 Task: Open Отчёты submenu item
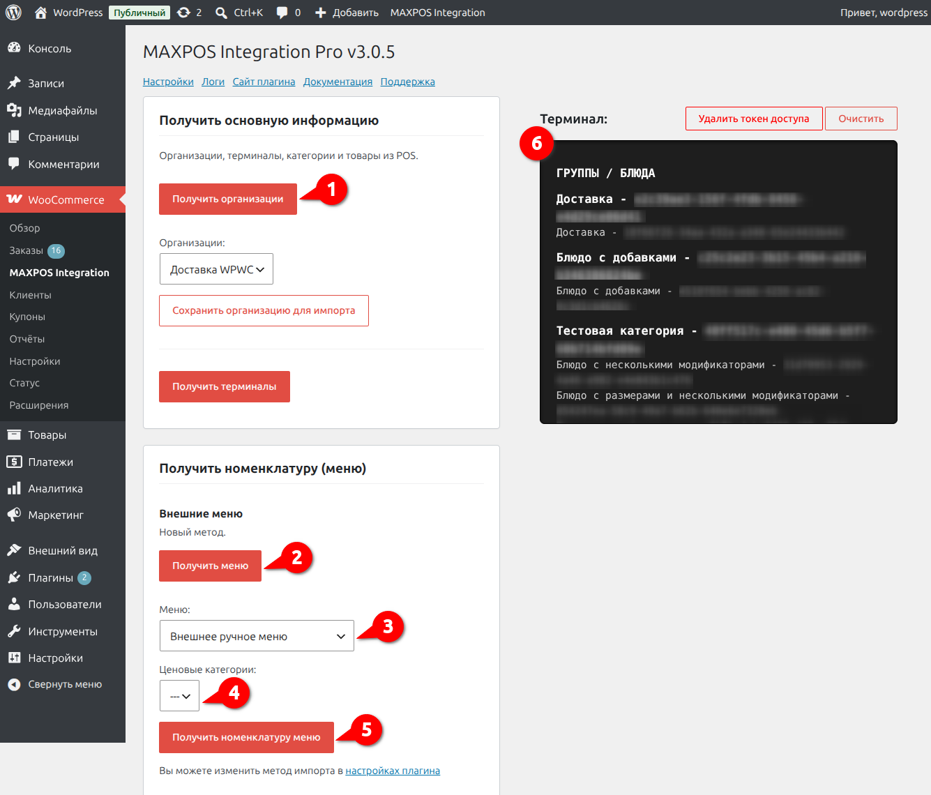point(27,339)
